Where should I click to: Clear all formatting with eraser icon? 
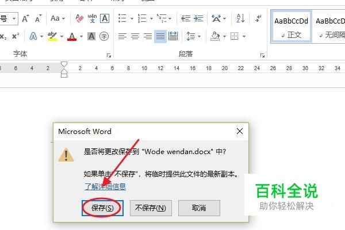pyautogui.click(x=79, y=18)
